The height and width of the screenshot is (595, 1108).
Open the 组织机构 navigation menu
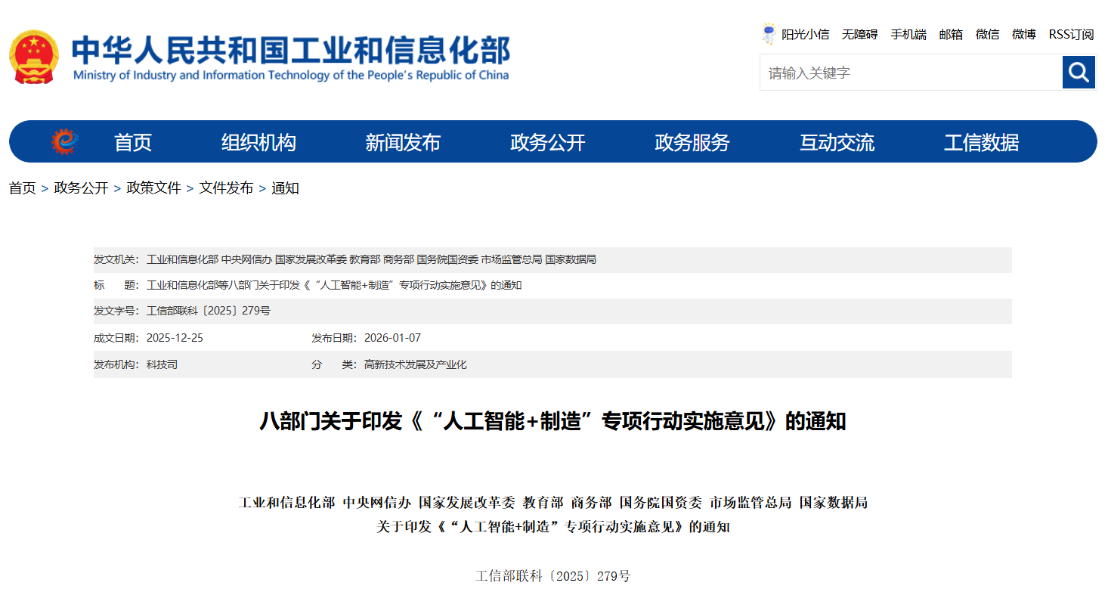tap(258, 142)
